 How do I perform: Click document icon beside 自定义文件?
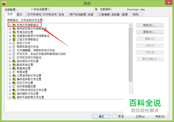14,43
